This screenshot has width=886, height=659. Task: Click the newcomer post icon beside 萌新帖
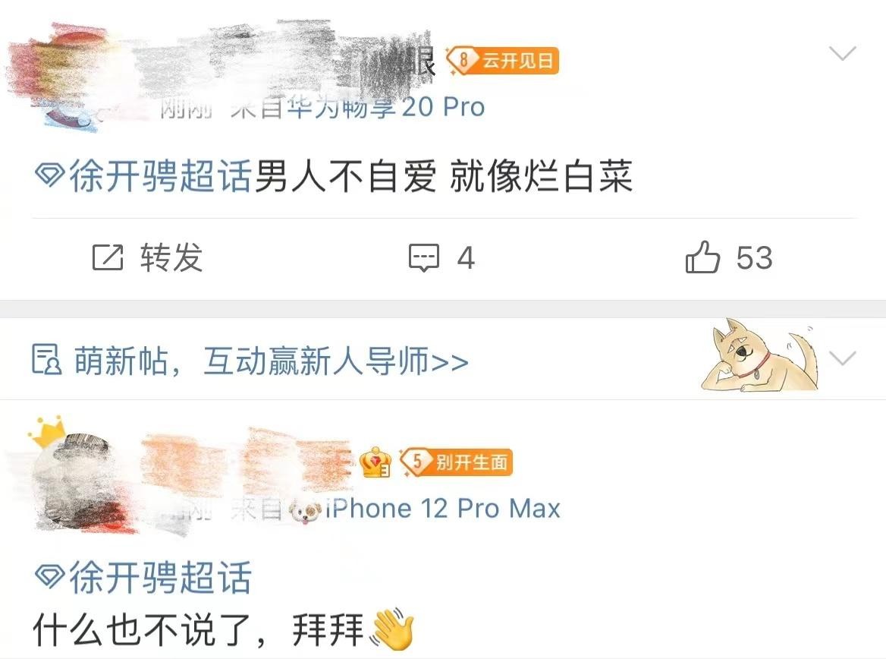pyautogui.click(x=46, y=360)
